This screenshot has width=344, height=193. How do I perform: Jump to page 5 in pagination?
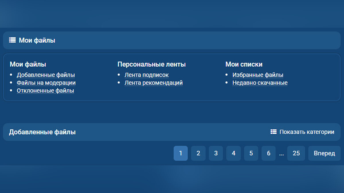pyautogui.click(x=251, y=153)
